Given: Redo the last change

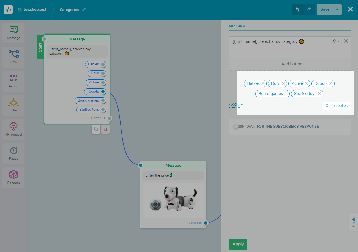Looking at the screenshot, I should (309, 9).
